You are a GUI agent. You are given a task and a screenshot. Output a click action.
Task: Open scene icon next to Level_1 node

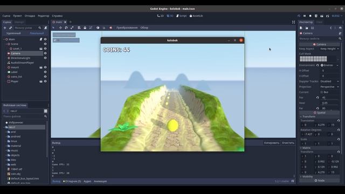pos(41,48)
